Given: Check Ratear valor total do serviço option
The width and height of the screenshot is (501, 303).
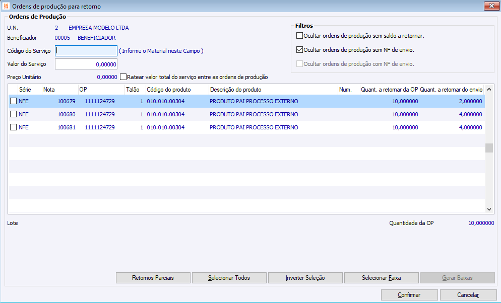Looking at the screenshot, I should (123, 77).
